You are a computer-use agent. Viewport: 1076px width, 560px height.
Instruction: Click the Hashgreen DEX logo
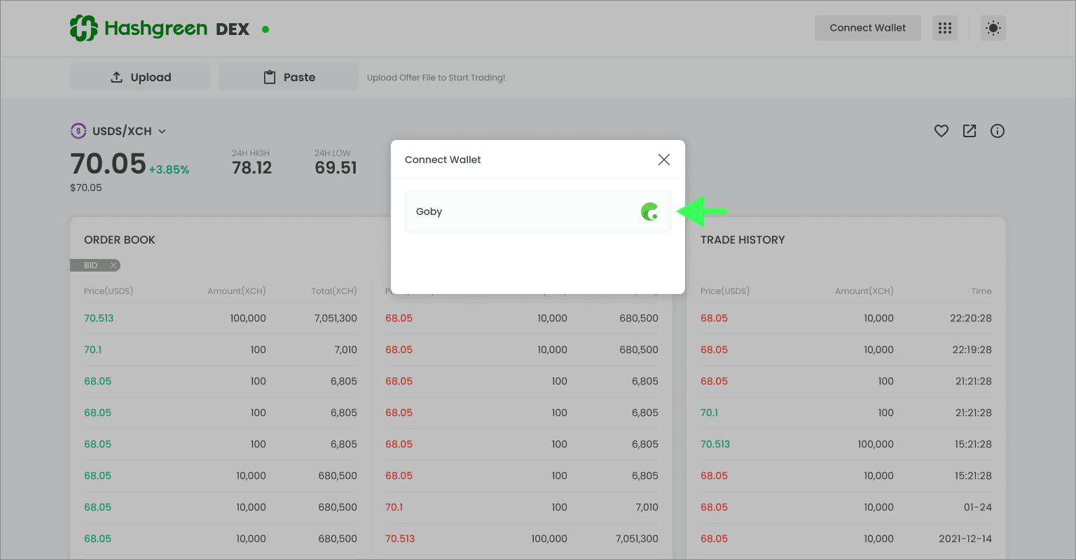[x=160, y=29]
